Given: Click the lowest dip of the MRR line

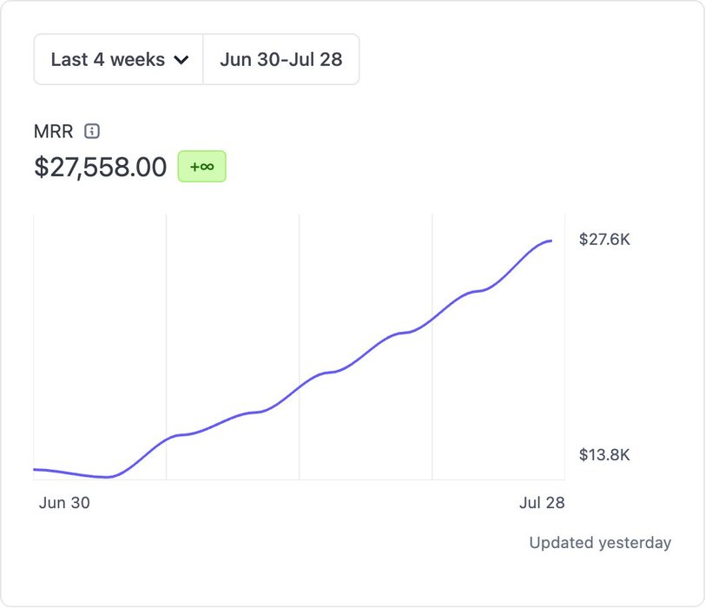Looking at the screenshot, I should click(x=107, y=477).
